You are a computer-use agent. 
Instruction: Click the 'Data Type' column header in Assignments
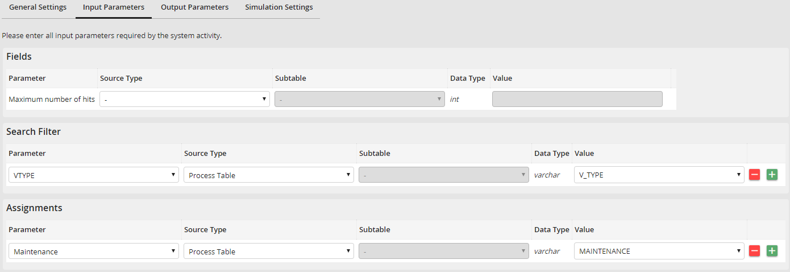coord(552,229)
